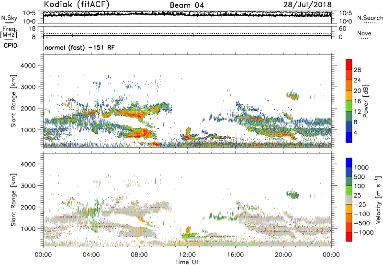Click the blue top segment of Velocity colorbar

pyautogui.click(x=349, y=163)
